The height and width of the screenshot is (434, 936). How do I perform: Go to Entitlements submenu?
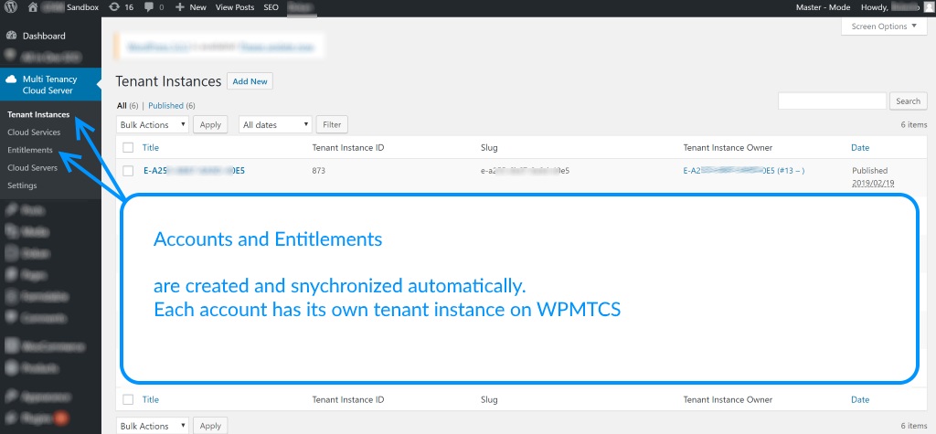30,150
